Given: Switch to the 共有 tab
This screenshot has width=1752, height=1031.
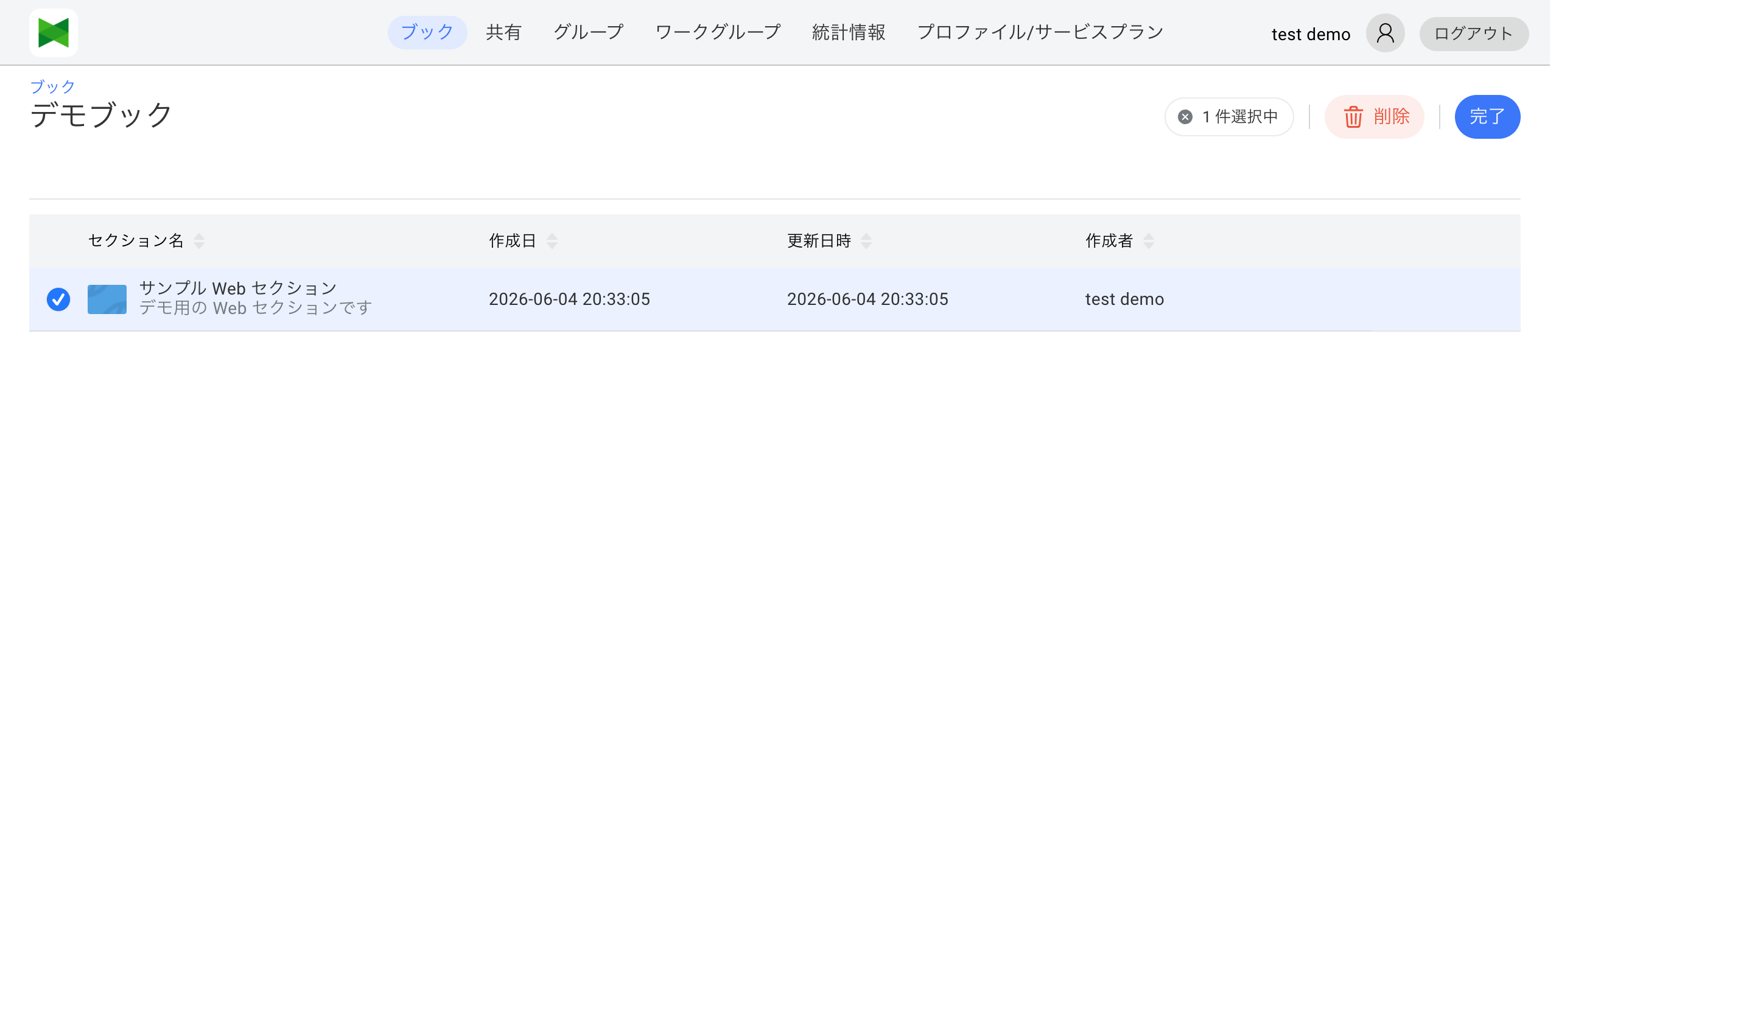Looking at the screenshot, I should pos(503,33).
